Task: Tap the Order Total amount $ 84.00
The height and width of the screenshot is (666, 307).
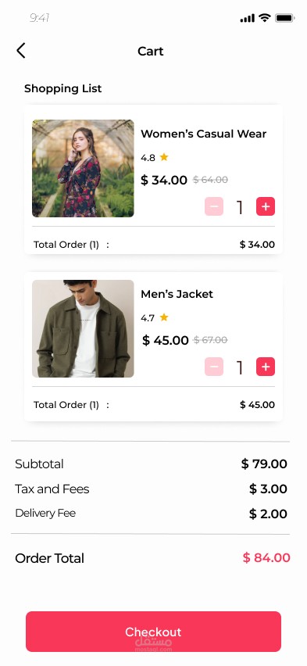Action: click(x=266, y=557)
